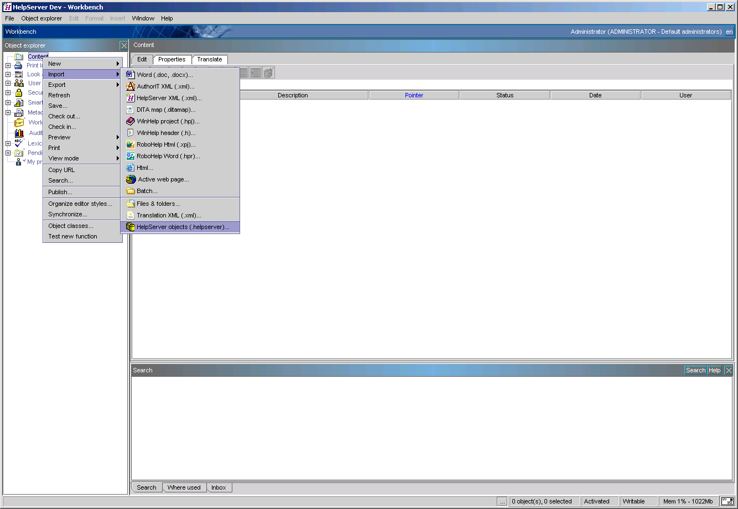Image resolution: width=738 pixels, height=509 pixels.
Task: Expand the Metad node in tree
Action: point(8,112)
